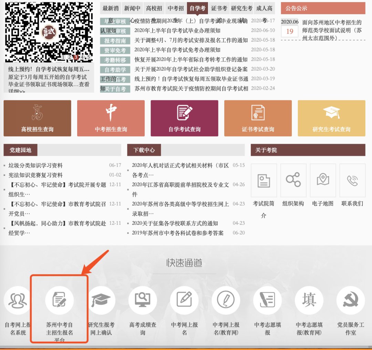Open 中考志愿填报(教育网) 填 icon

point(309,300)
